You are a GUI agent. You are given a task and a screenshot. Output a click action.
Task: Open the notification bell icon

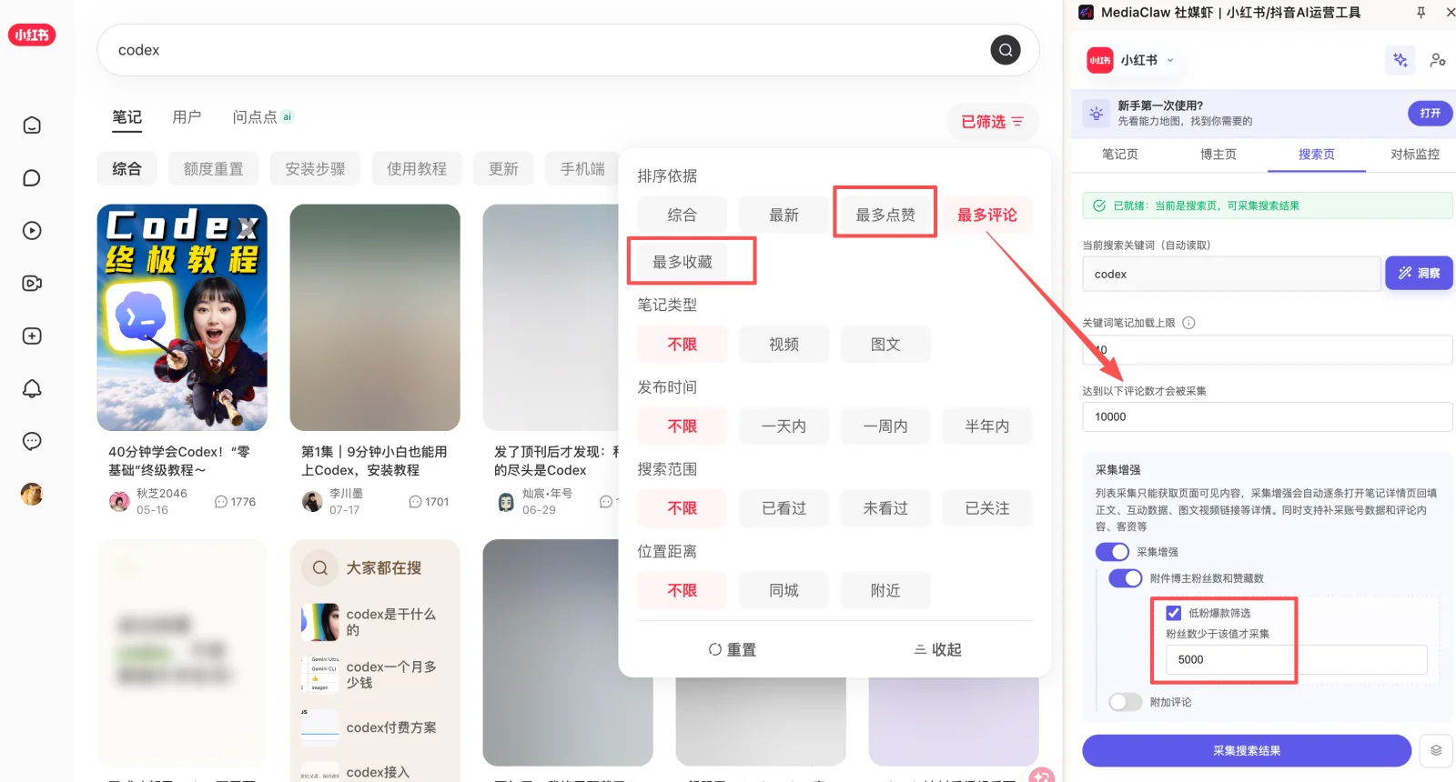point(32,389)
